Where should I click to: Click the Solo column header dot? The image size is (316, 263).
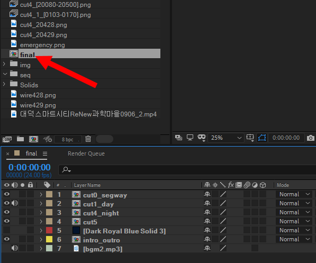coord(23,185)
